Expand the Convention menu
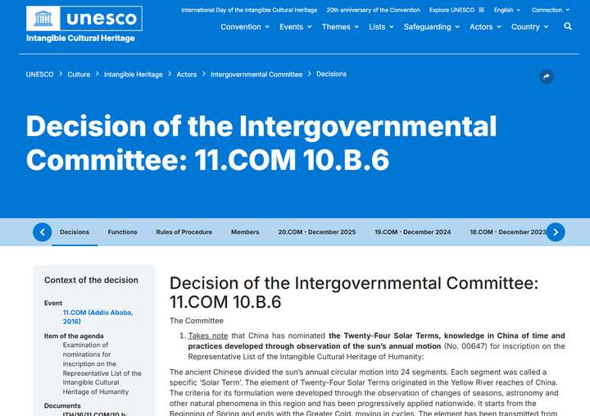The height and width of the screenshot is (416, 590). (x=245, y=27)
